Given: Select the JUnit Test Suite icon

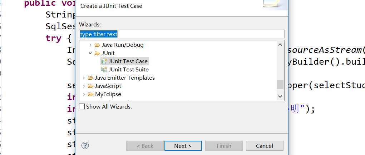Looking at the screenshot, I should (x=104, y=70).
